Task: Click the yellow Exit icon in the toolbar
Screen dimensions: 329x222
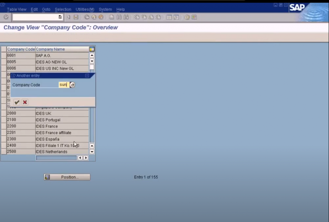Action: tap(94, 17)
